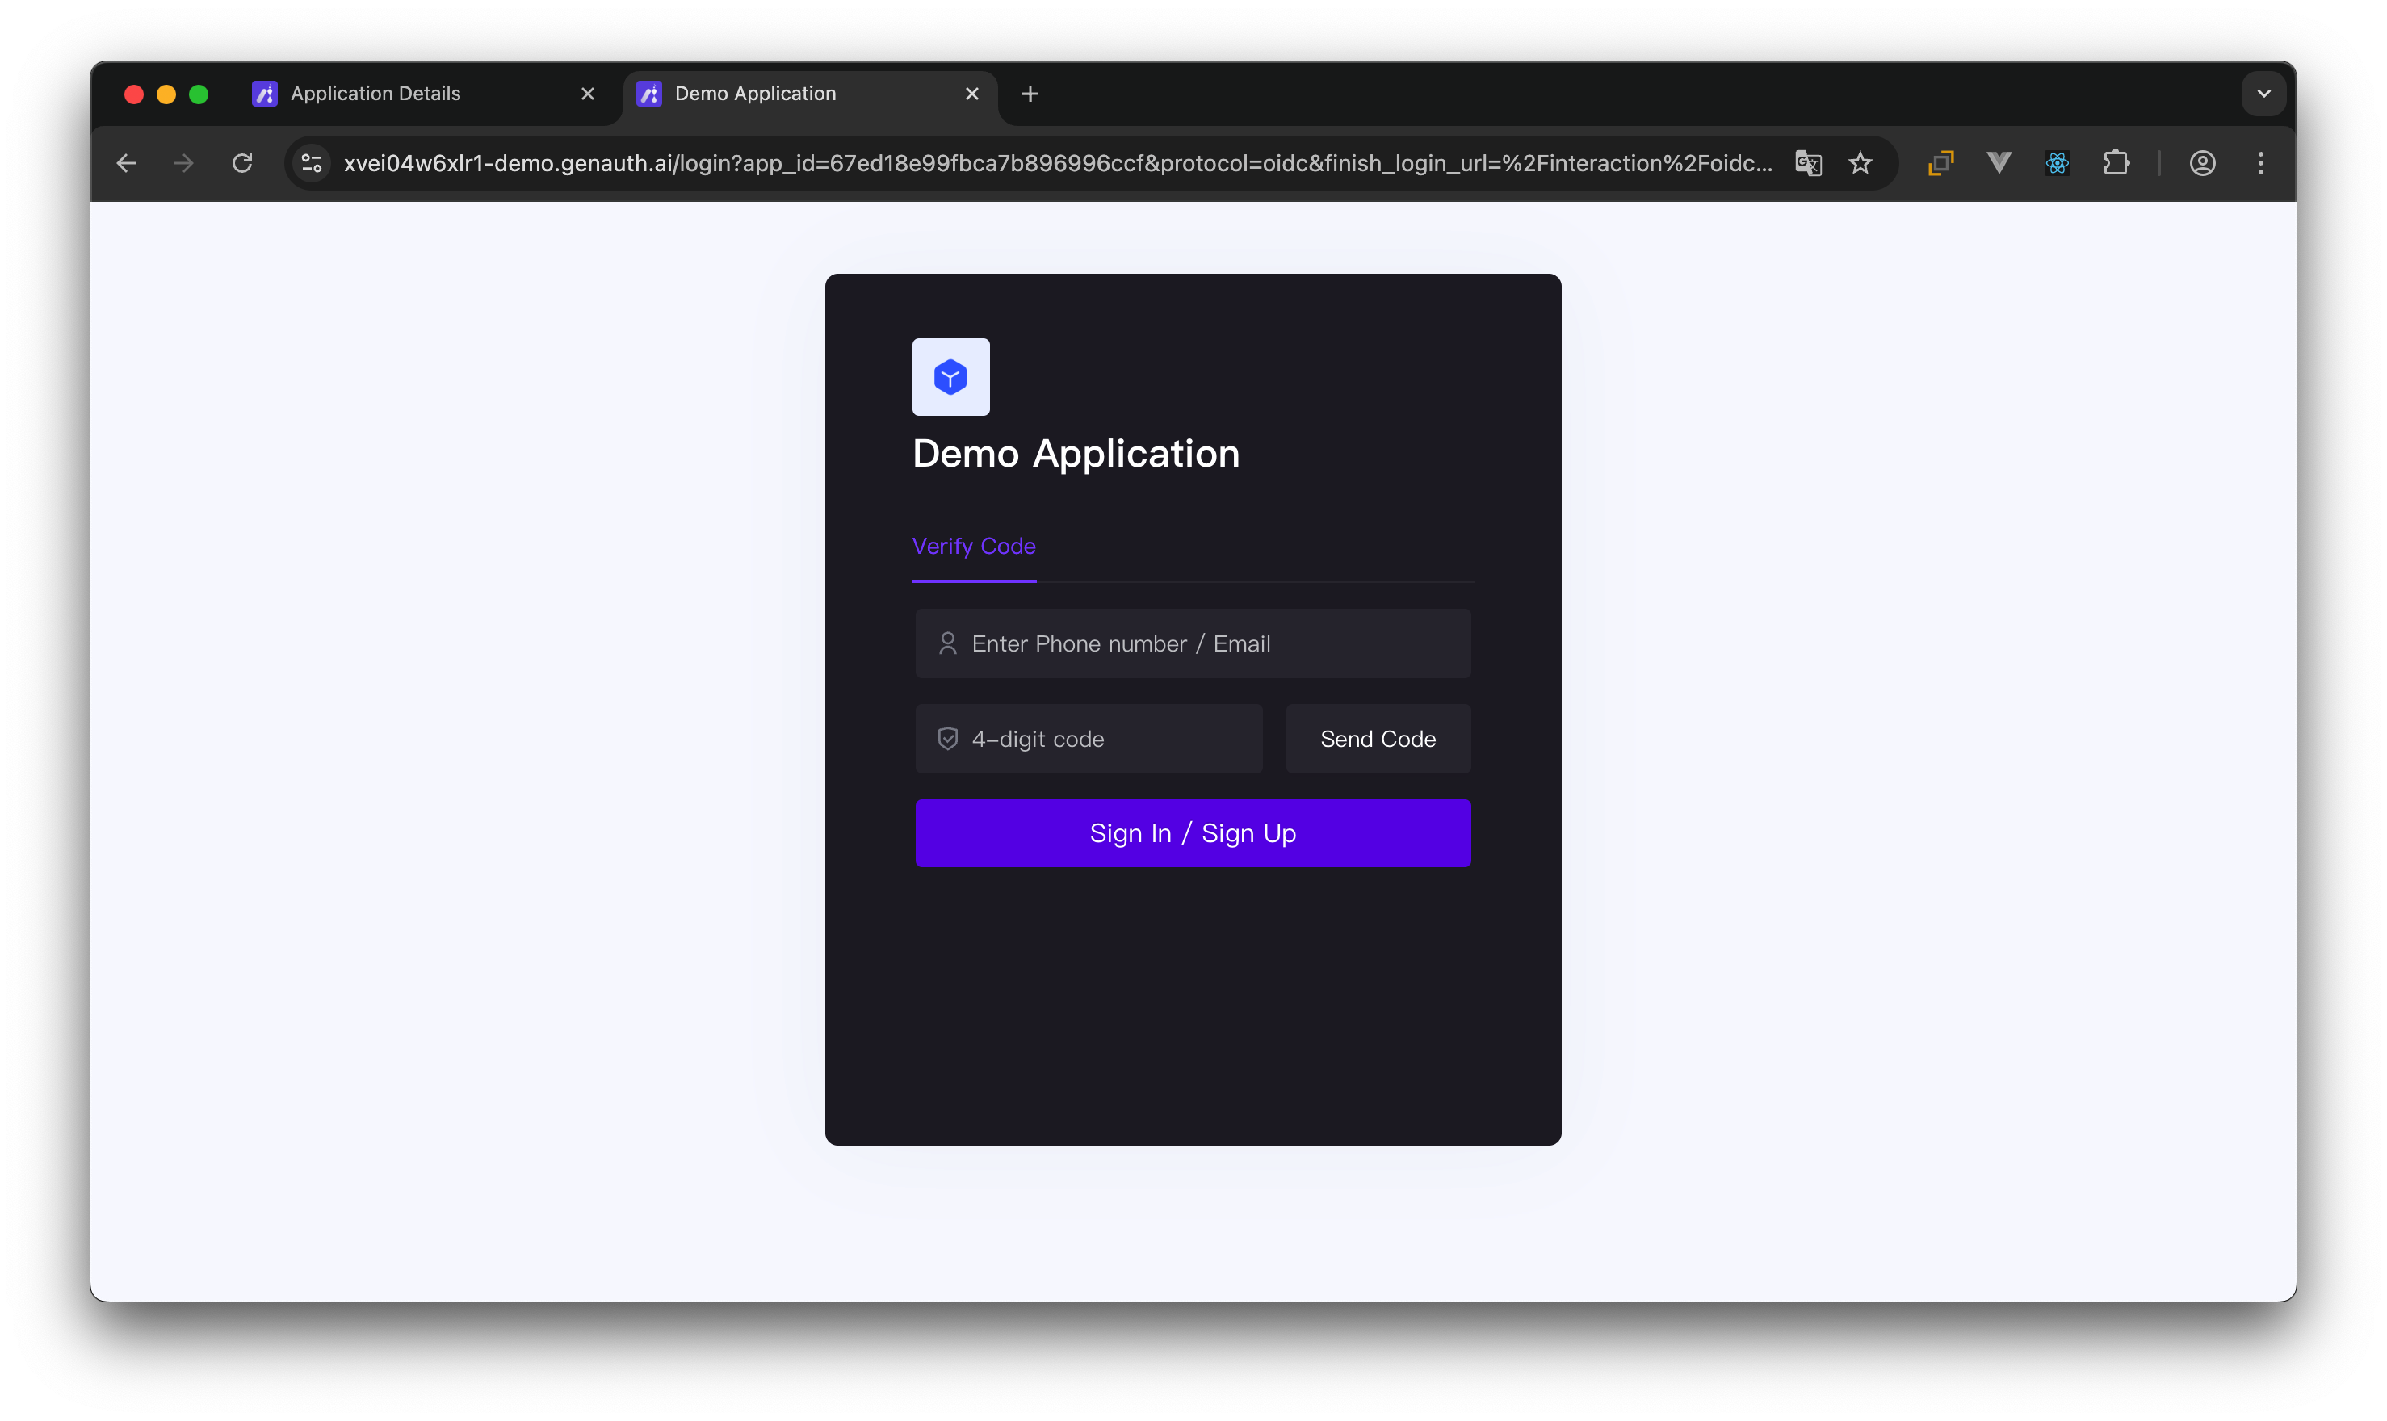Click the browser forward arrow
This screenshot has width=2387, height=1421.
coord(184,164)
